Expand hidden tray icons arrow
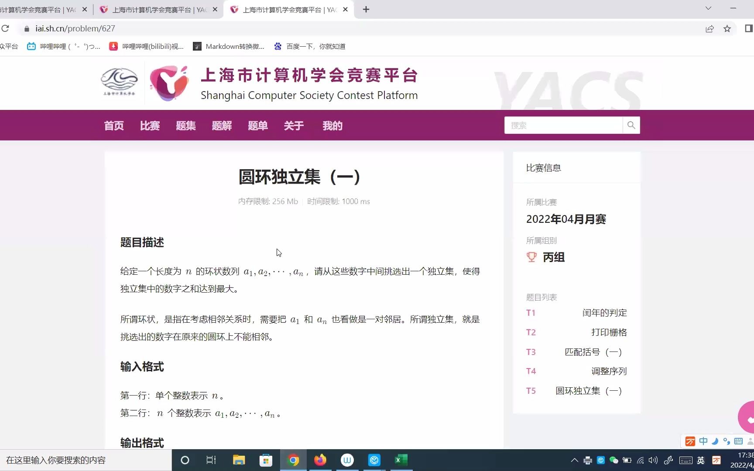 click(574, 460)
